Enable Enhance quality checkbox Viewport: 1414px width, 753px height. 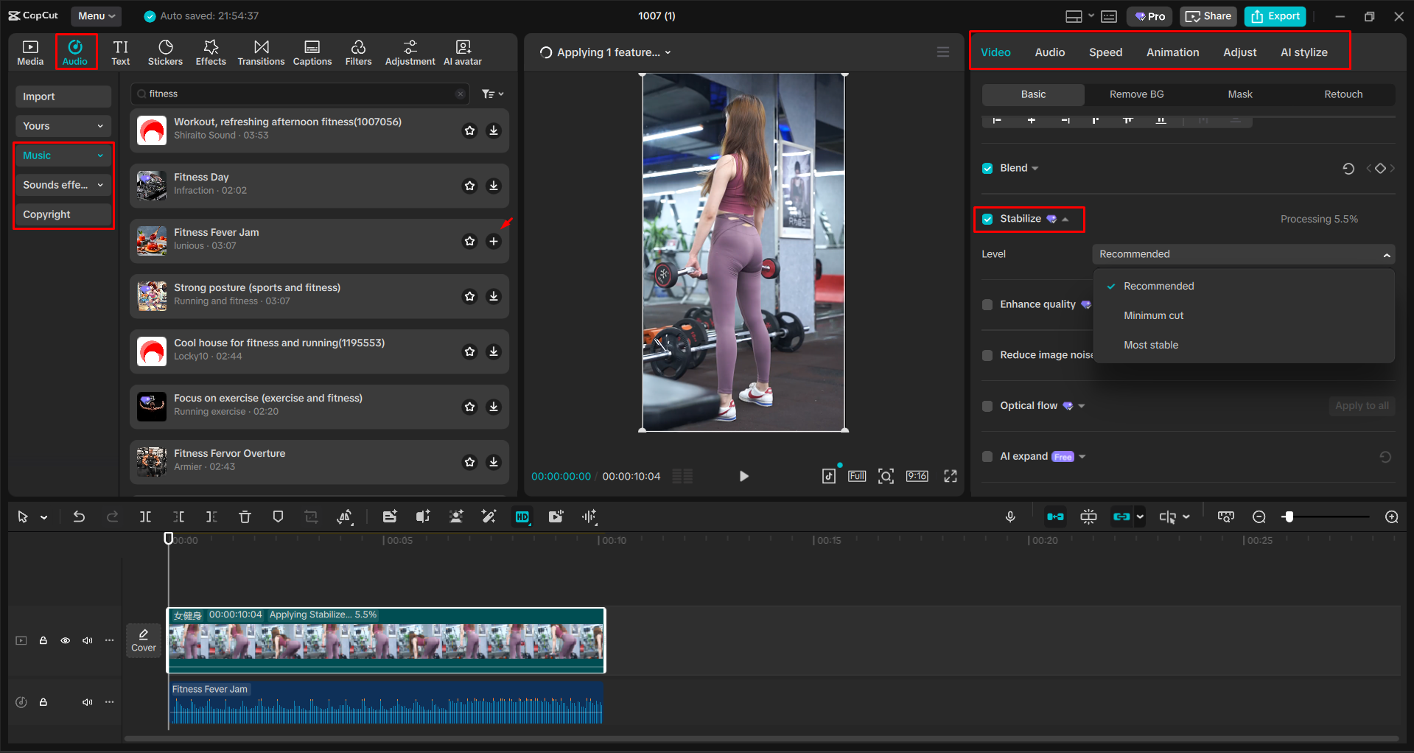(x=987, y=304)
